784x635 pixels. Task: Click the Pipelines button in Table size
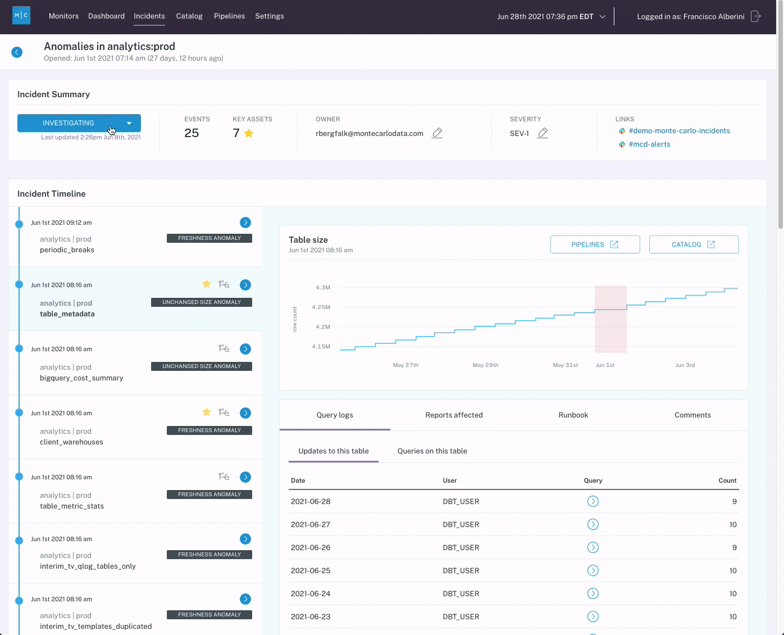[x=595, y=244]
